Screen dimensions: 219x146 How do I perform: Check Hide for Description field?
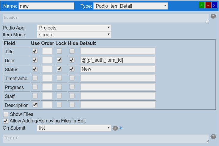point(72,105)
